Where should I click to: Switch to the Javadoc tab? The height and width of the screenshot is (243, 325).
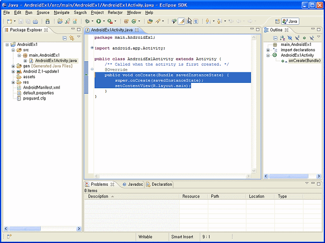[x=133, y=184]
